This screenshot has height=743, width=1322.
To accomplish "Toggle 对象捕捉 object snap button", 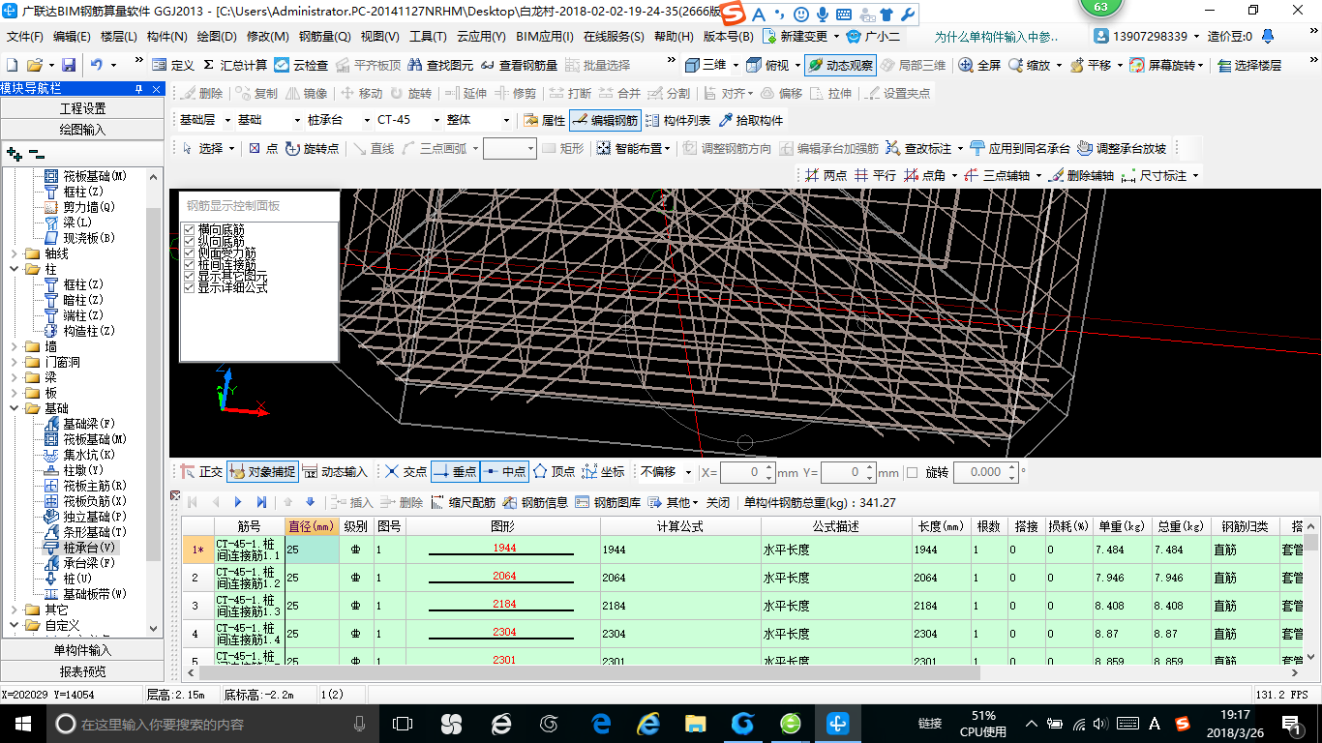I will pos(262,471).
